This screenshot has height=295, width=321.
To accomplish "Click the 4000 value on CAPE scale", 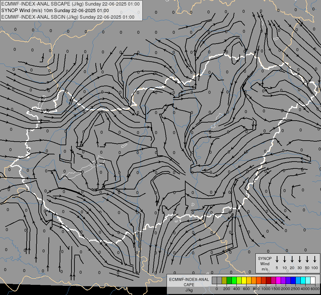I will click(x=305, y=289).
